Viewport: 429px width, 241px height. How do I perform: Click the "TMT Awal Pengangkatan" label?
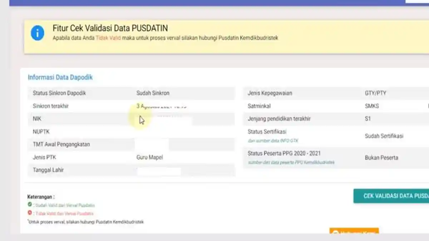pos(61,145)
